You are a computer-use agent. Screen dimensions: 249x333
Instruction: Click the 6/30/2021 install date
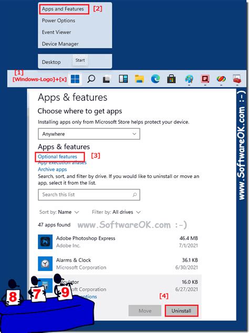pos(186,267)
